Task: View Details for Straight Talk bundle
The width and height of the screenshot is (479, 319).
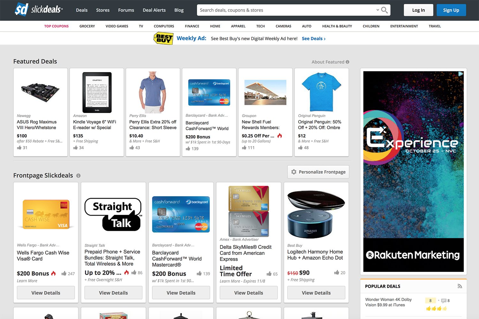Action: click(x=113, y=293)
